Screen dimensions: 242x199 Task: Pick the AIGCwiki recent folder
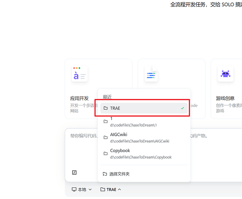[144, 138]
